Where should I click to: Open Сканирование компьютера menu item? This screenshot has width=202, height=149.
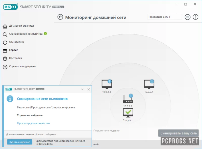(x=26, y=34)
